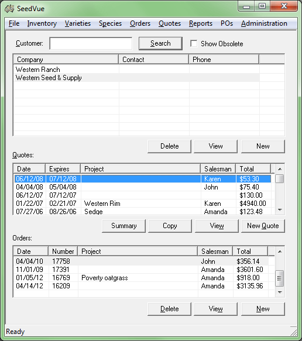302x341 pixels.
Task: Select order number 16209
Action: (x=141, y=286)
